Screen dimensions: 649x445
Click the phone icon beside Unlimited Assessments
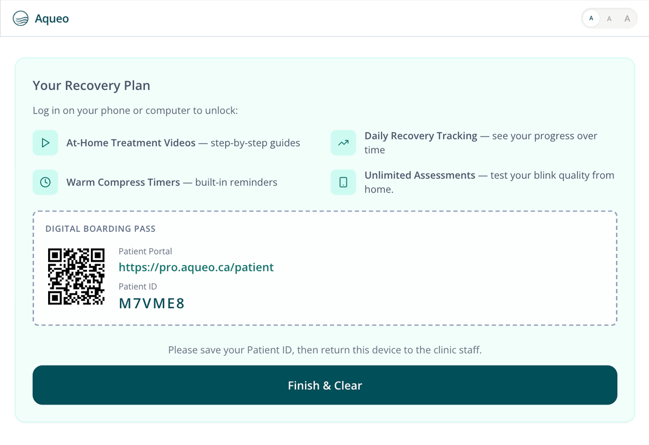tap(343, 182)
